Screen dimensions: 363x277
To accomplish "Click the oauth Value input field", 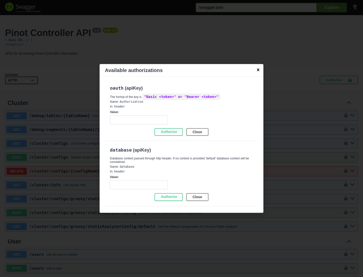I will pos(139,120).
